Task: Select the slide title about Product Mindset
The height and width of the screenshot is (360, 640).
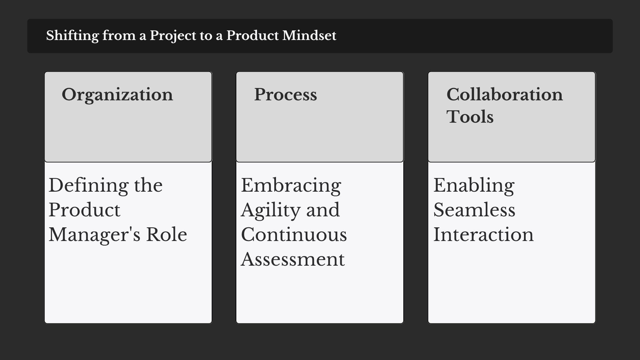Action: coord(191,36)
